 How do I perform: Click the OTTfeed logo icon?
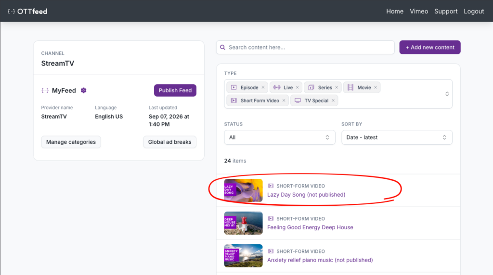click(x=12, y=12)
